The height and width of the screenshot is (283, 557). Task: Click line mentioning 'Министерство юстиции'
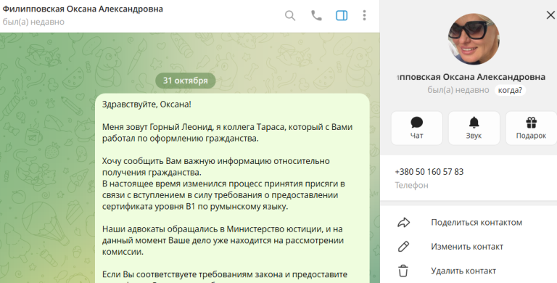(x=223, y=229)
